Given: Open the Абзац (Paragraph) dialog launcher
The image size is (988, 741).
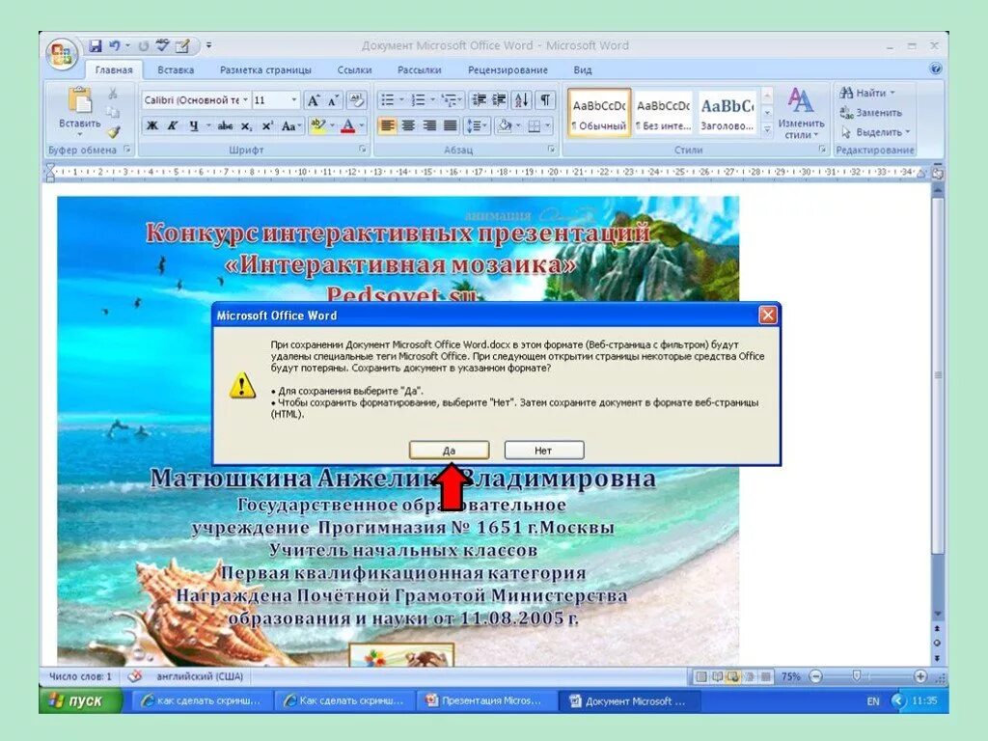Looking at the screenshot, I should tap(551, 150).
